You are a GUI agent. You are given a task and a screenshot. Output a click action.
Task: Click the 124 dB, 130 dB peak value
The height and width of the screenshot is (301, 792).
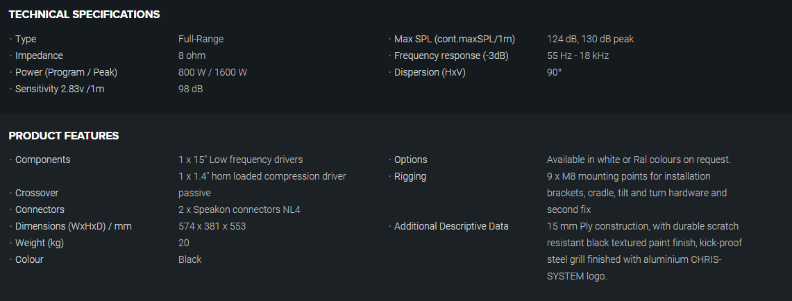pyautogui.click(x=590, y=39)
